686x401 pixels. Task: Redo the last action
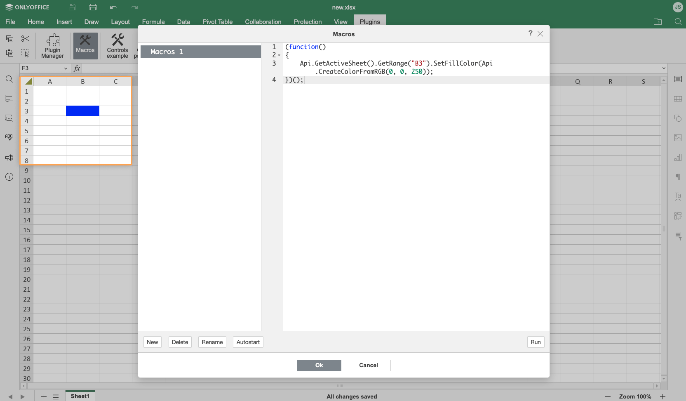pos(134,7)
